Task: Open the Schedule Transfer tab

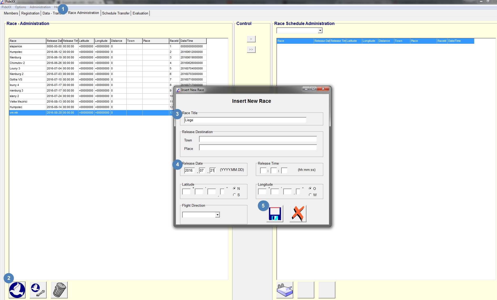Action: [x=116, y=13]
